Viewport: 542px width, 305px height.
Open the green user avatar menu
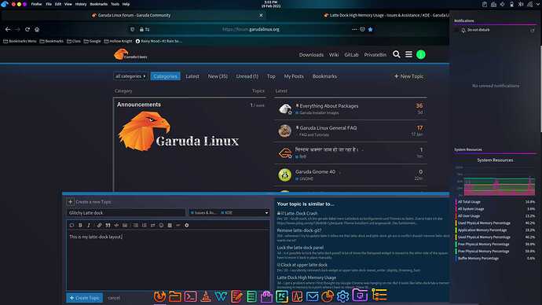coord(421,55)
